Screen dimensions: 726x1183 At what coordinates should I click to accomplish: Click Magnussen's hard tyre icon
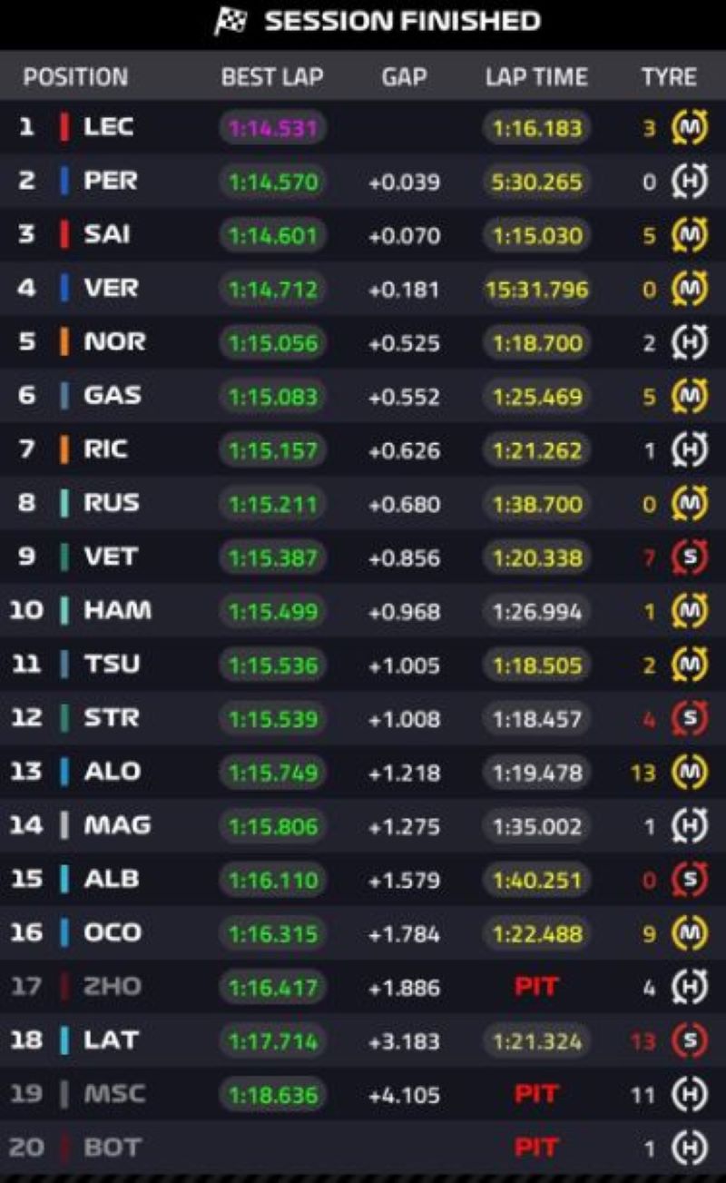tap(689, 826)
